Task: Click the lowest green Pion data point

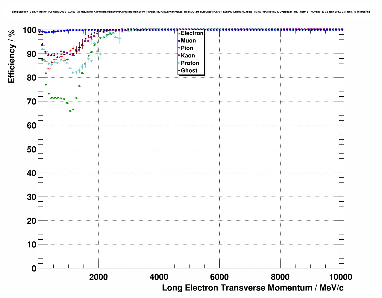Action: [x=70, y=111]
